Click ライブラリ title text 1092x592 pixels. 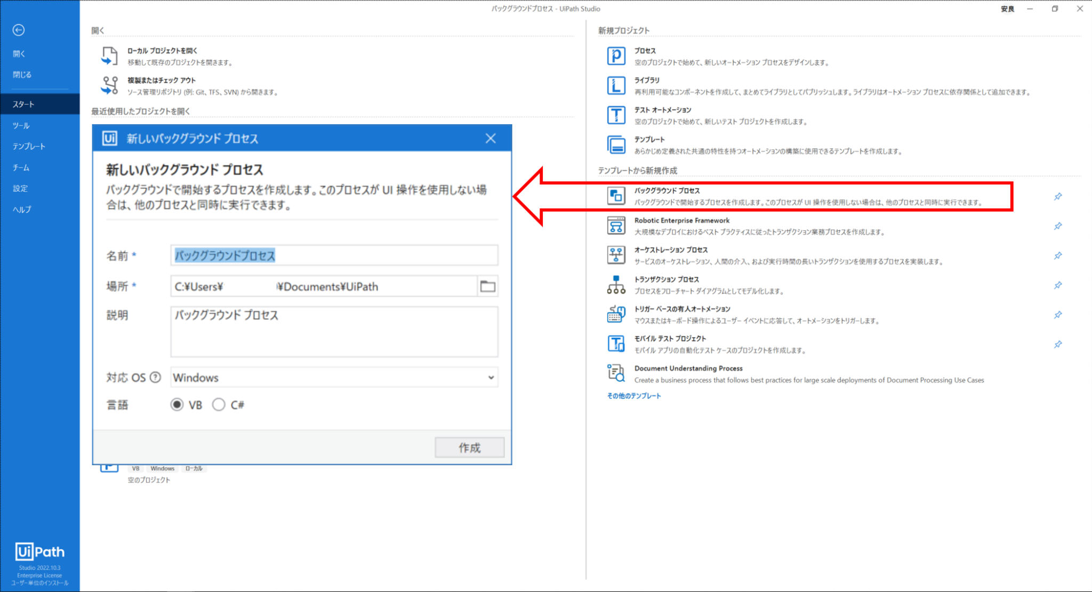coord(647,80)
